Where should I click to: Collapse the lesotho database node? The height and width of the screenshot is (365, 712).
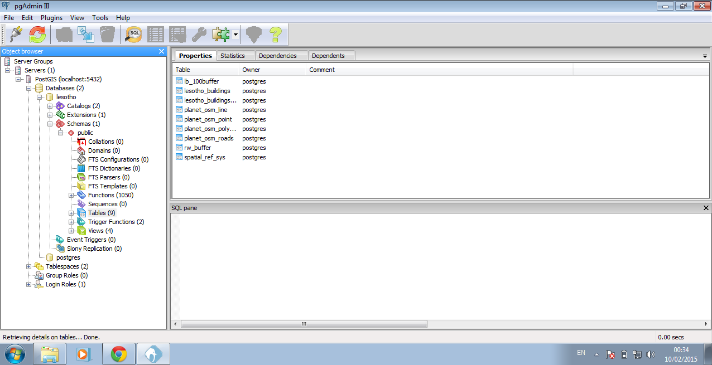coord(40,97)
